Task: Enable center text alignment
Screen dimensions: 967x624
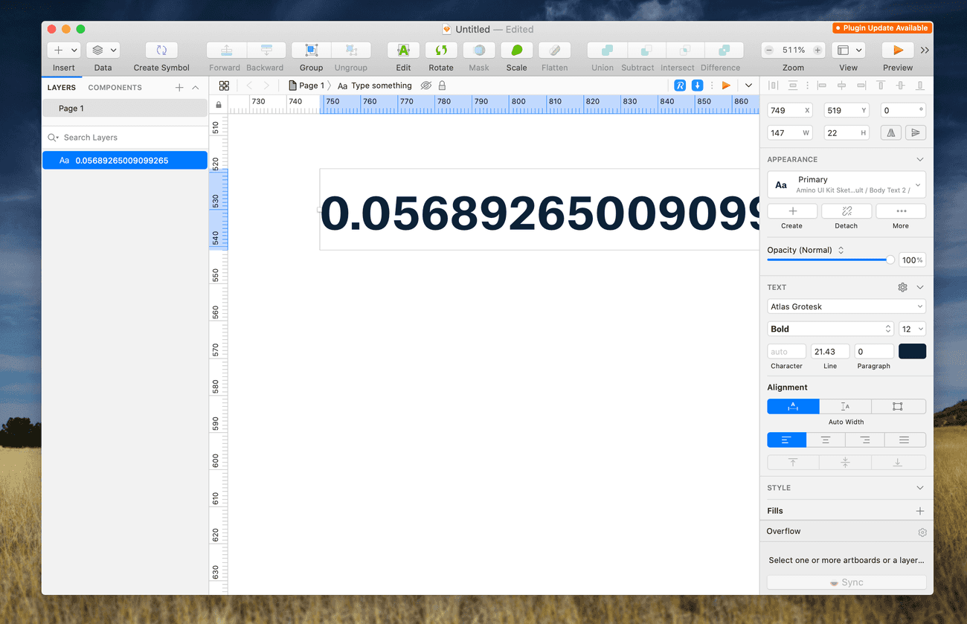Action: (826, 440)
